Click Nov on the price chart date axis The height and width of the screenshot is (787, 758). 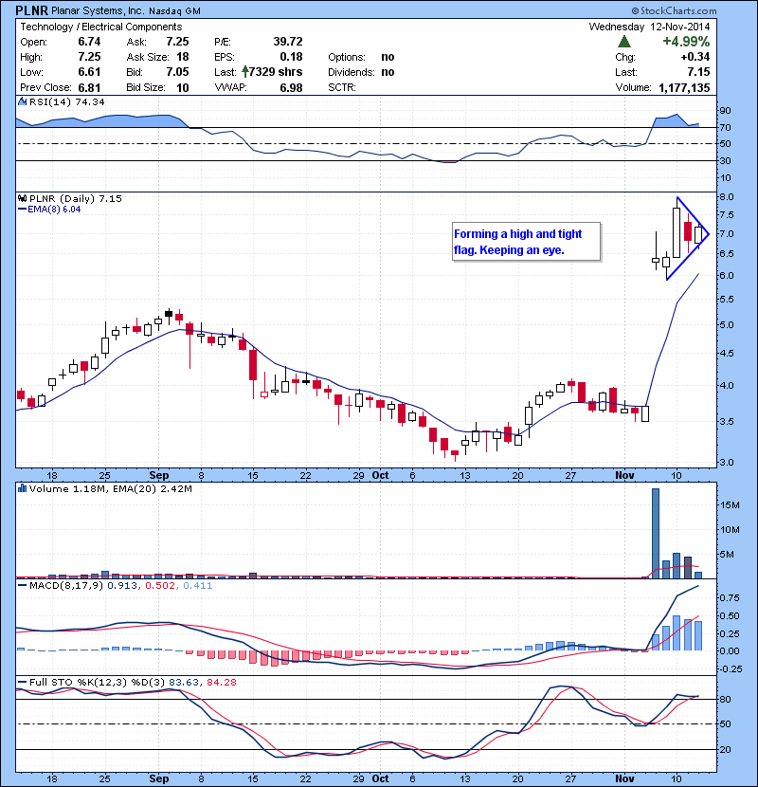624,475
